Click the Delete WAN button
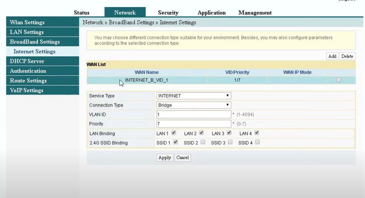Viewport: 365px width, 198px height. pos(347,56)
